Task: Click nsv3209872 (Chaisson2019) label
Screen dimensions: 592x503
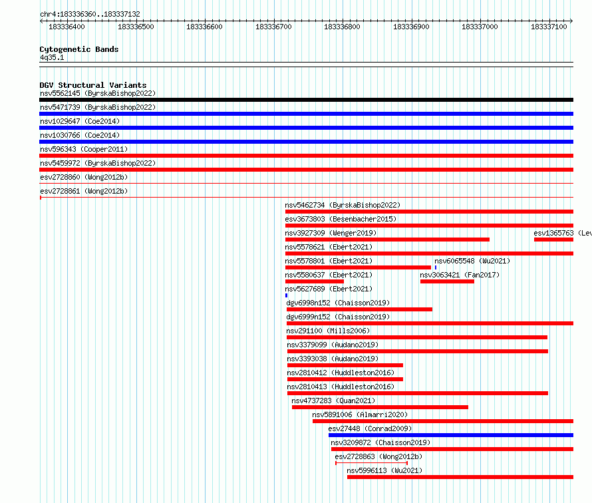Action: [380, 442]
